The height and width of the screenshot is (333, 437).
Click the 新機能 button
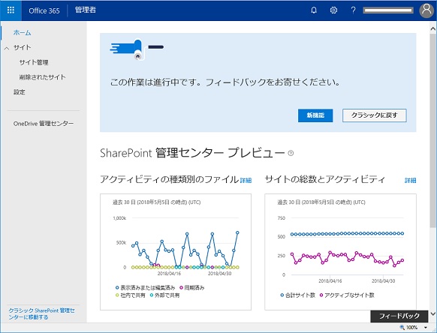[x=315, y=115]
